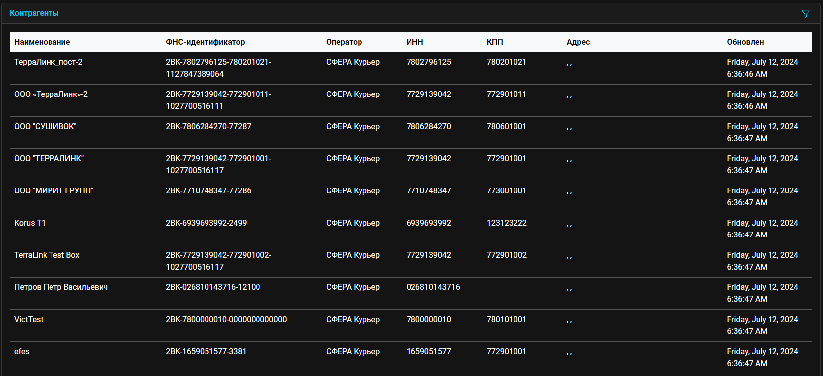Select the efes name cell
823x376 pixels.
(x=22, y=352)
